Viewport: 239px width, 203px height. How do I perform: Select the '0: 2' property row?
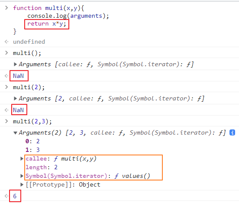(x=32, y=141)
